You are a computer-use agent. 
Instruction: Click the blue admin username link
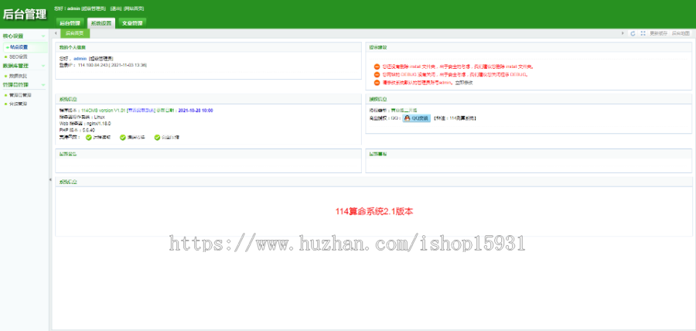tap(80, 59)
